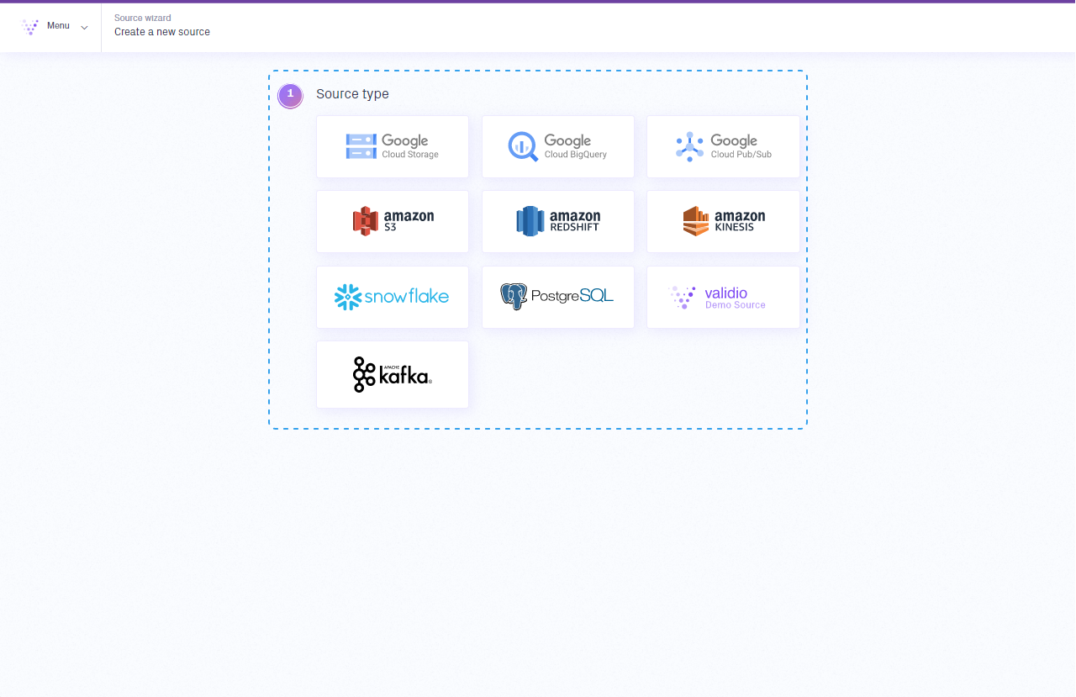Choose the Snowflake source card
The height and width of the screenshot is (697, 1076).
[x=393, y=297]
